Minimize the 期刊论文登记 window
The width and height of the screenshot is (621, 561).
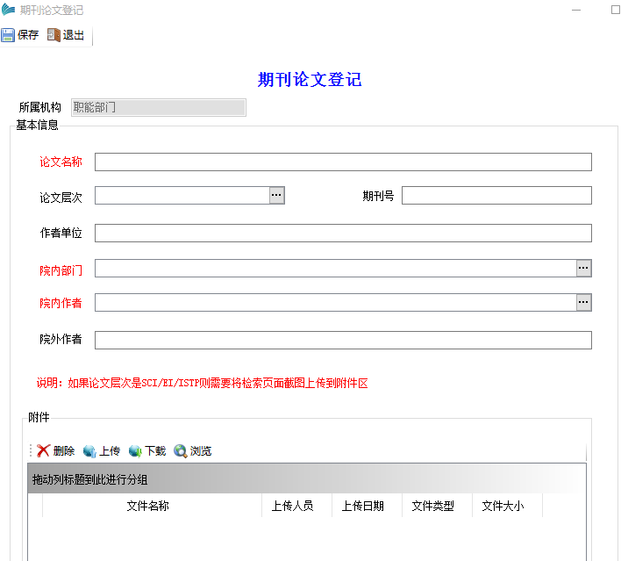pyautogui.click(x=576, y=10)
